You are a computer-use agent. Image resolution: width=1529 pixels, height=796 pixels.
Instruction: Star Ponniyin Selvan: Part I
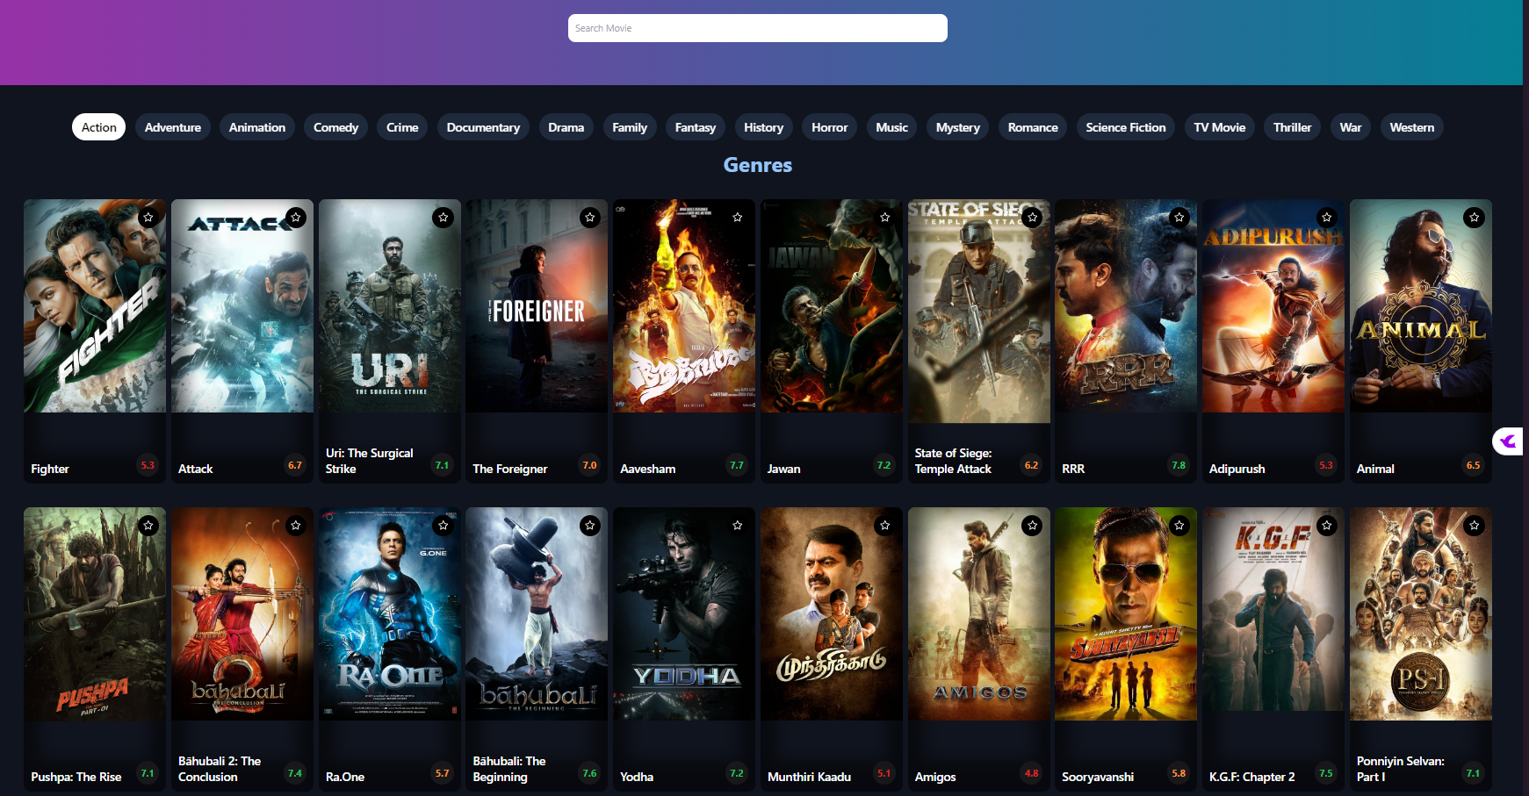(1475, 525)
